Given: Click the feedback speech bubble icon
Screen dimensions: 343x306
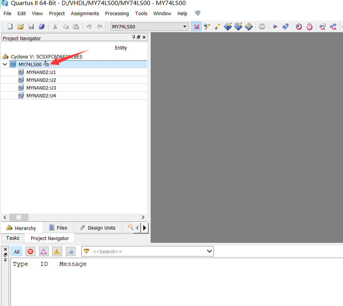Looking at the screenshot, I should coord(197,13).
